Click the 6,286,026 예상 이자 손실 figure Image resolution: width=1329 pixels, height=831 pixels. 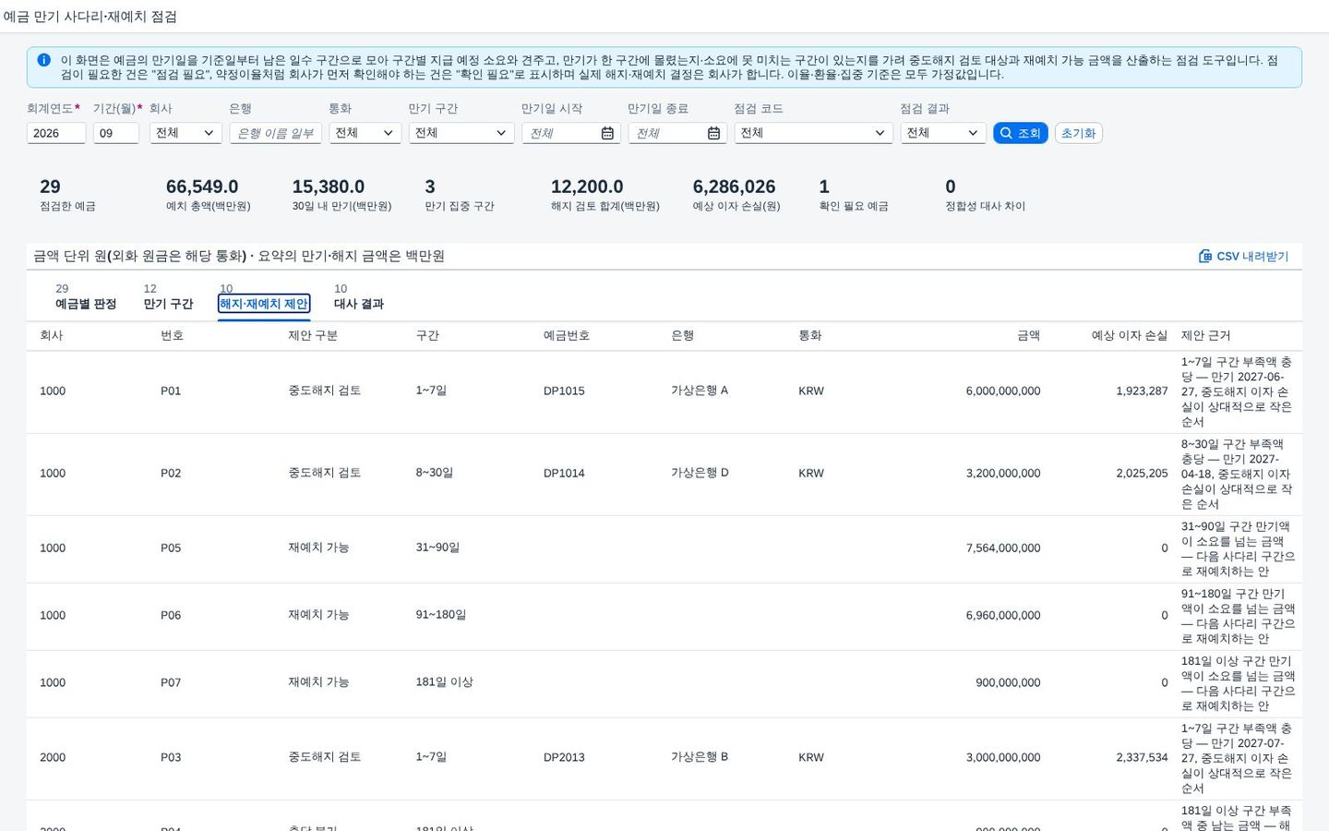(x=734, y=187)
